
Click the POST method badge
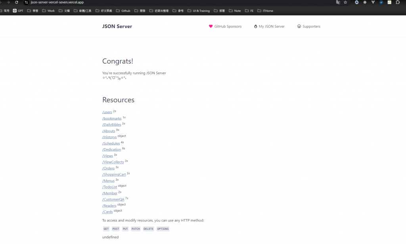click(116, 229)
